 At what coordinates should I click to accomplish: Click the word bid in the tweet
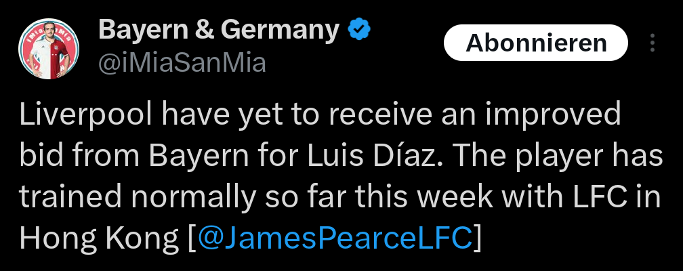point(39,156)
